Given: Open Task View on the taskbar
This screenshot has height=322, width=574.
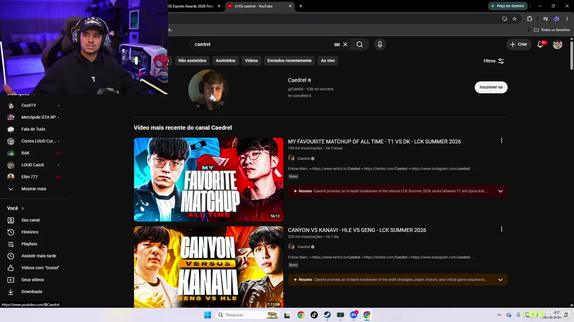Looking at the screenshot, I should pyautogui.click(x=287, y=315).
